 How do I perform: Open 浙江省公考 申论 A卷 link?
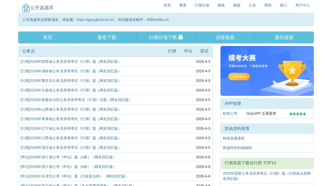tap(68, 157)
